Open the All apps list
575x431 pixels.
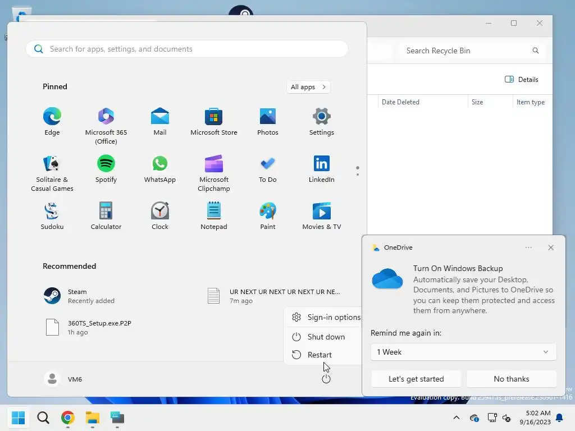(x=308, y=87)
